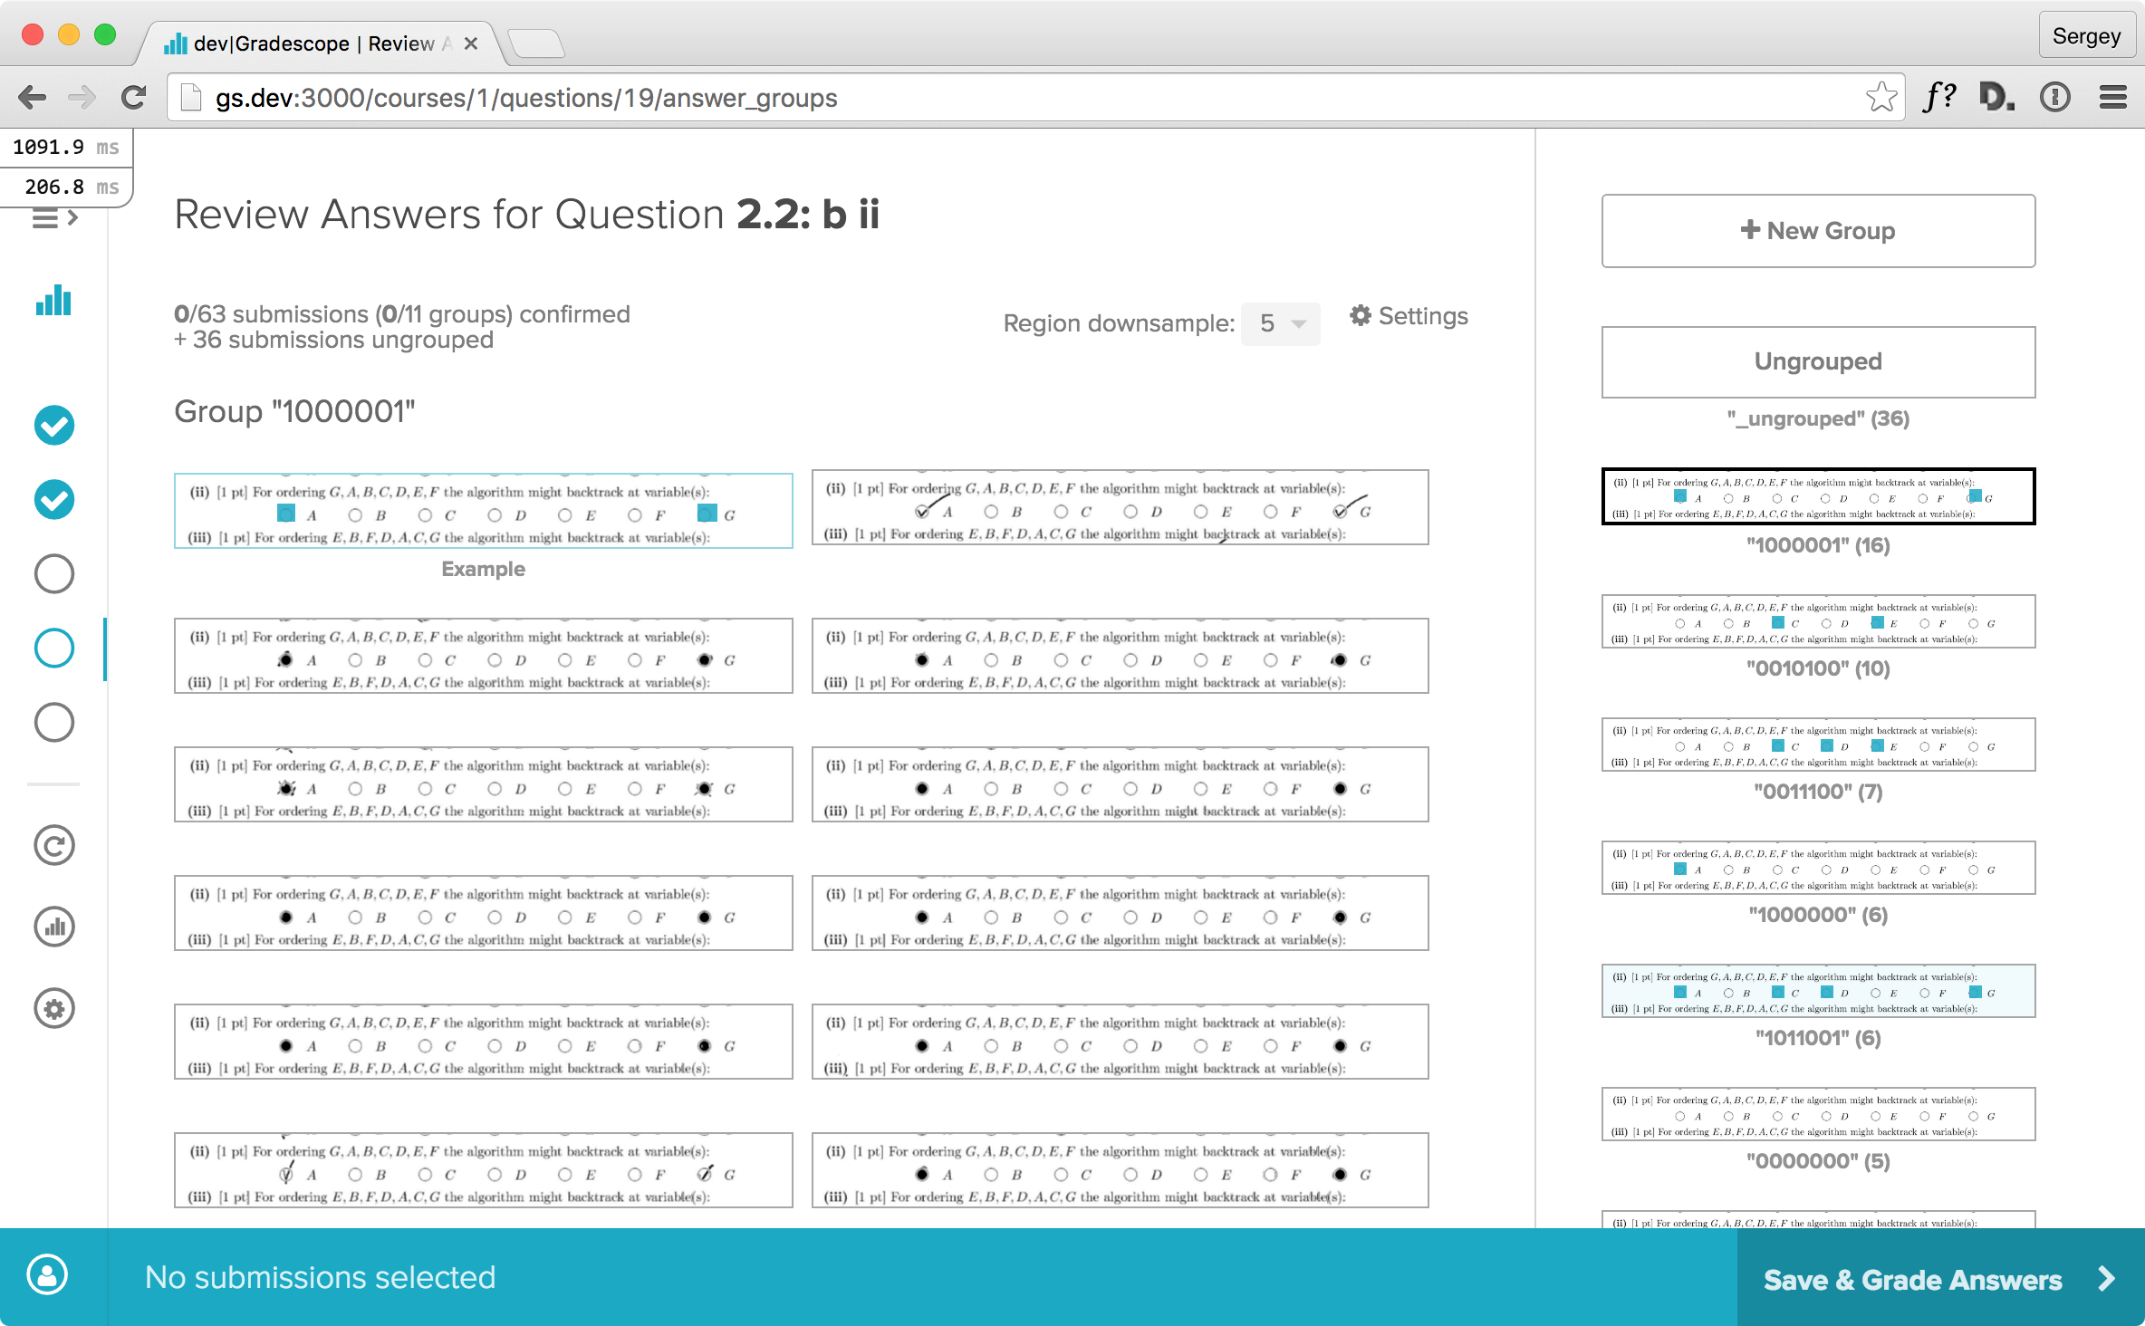Click the "_ungrouped" (36) label
This screenshot has height=1326, width=2145.
1818,418
